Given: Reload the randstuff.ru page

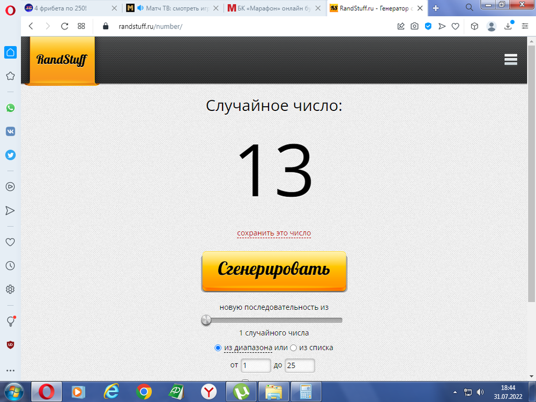Looking at the screenshot, I should [65, 26].
